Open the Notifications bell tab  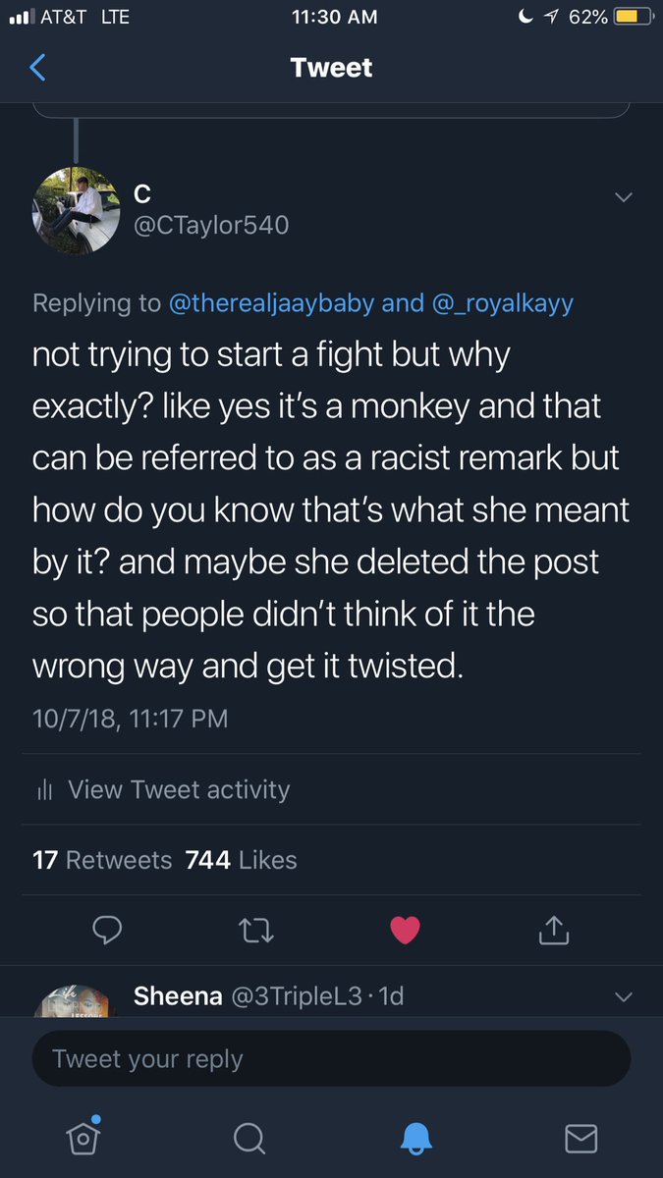pos(415,1138)
